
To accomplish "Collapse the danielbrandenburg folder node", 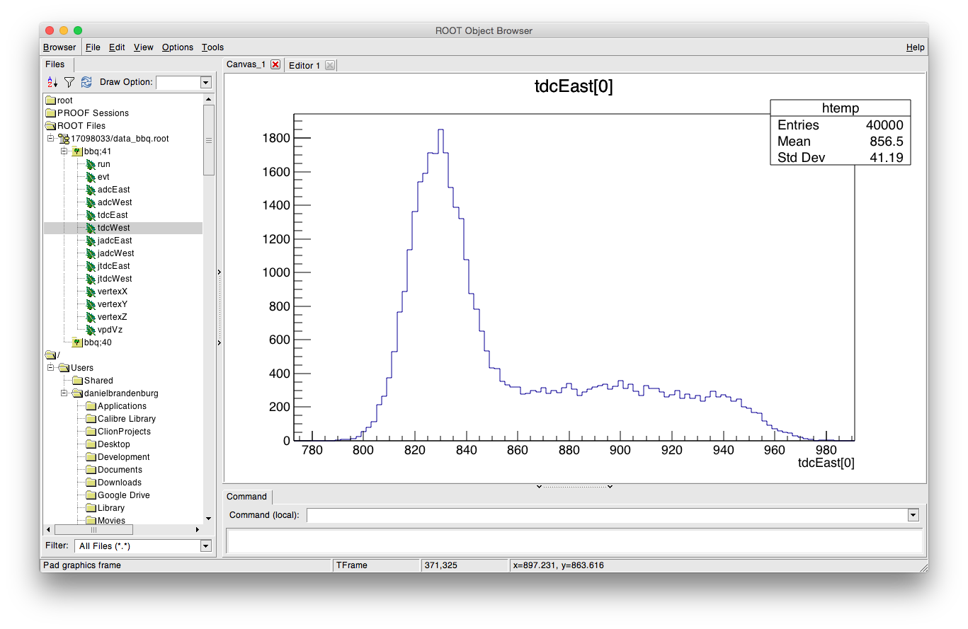I will pyautogui.click(x=64, y=393).
